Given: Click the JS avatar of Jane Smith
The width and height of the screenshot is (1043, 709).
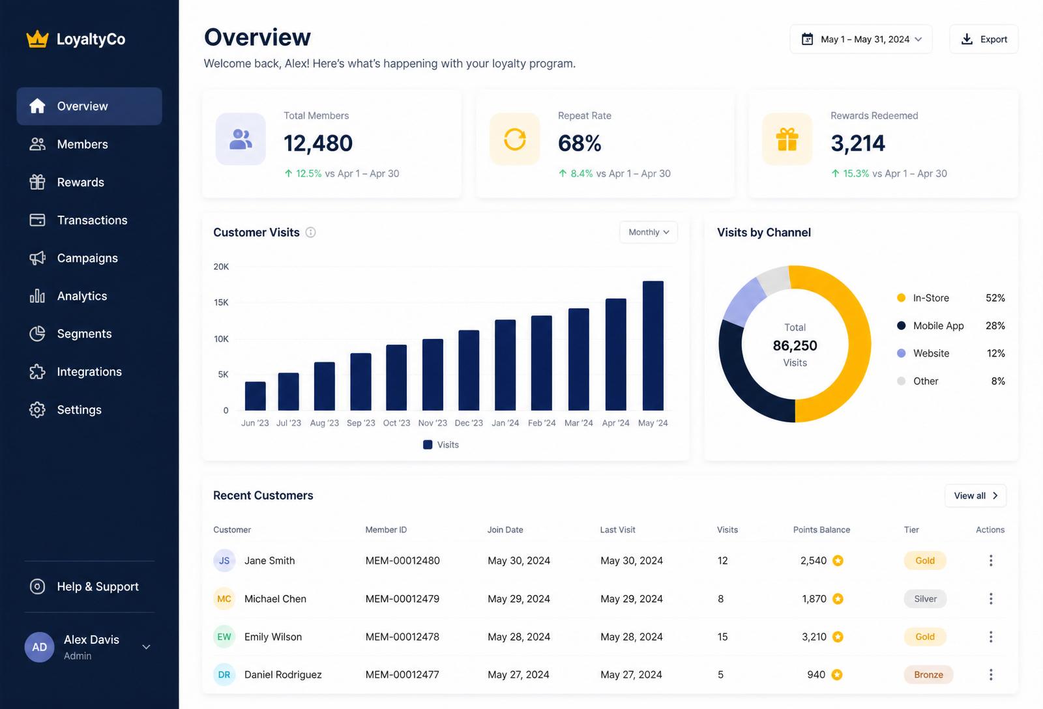Looking at the screenshot, I should [x=224, y=560].
